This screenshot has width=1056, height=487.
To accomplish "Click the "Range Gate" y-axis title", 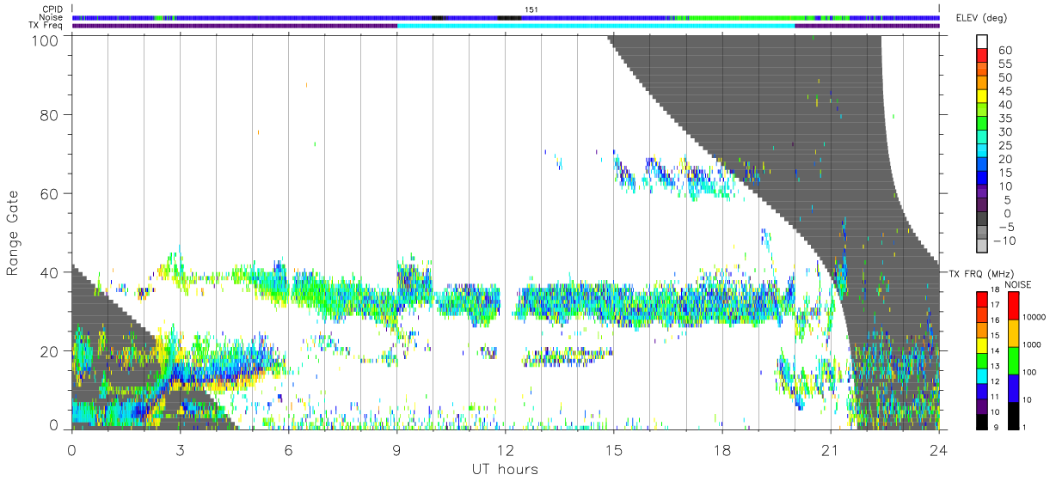I will [13, 233].
